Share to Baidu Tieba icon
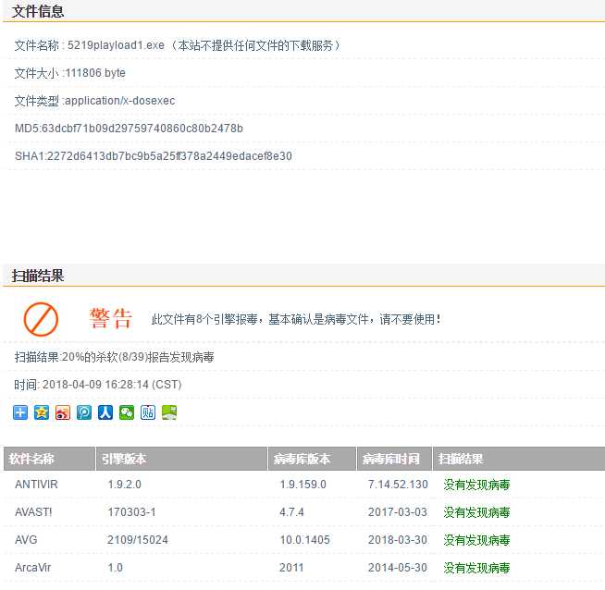 pyautogui.click(x=148, y=412)
